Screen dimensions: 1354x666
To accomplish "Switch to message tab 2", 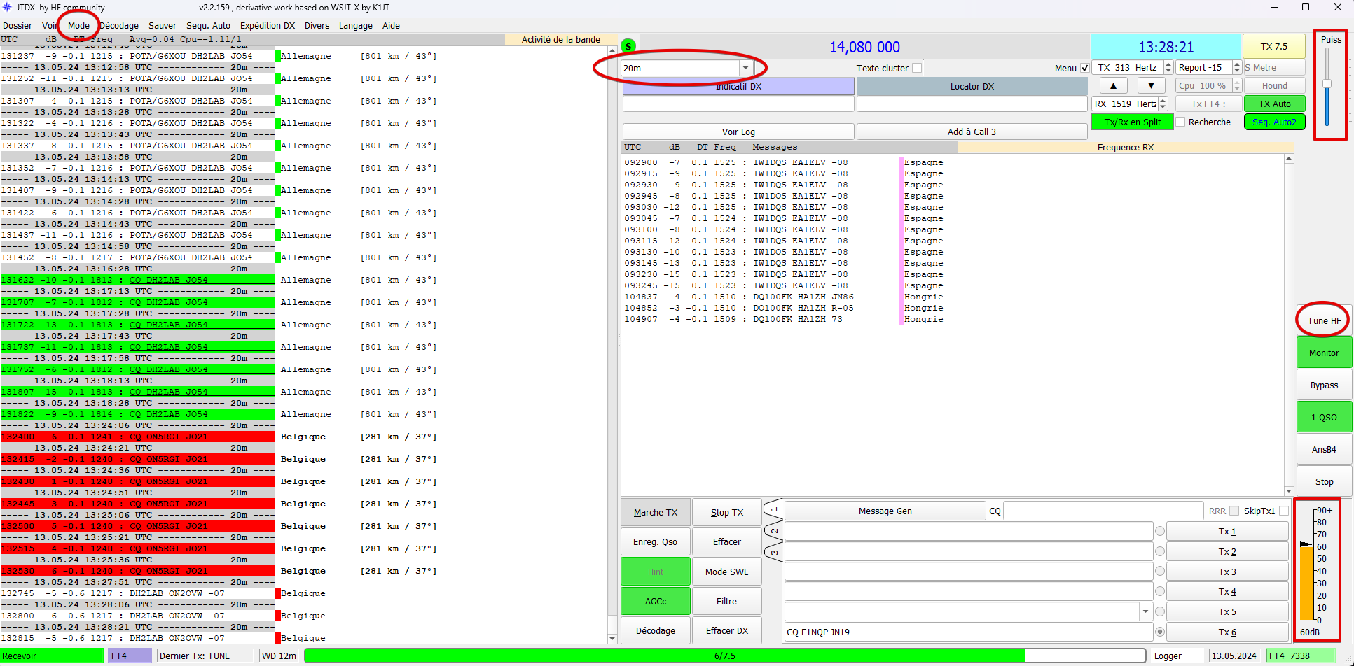I will (773, 531).
